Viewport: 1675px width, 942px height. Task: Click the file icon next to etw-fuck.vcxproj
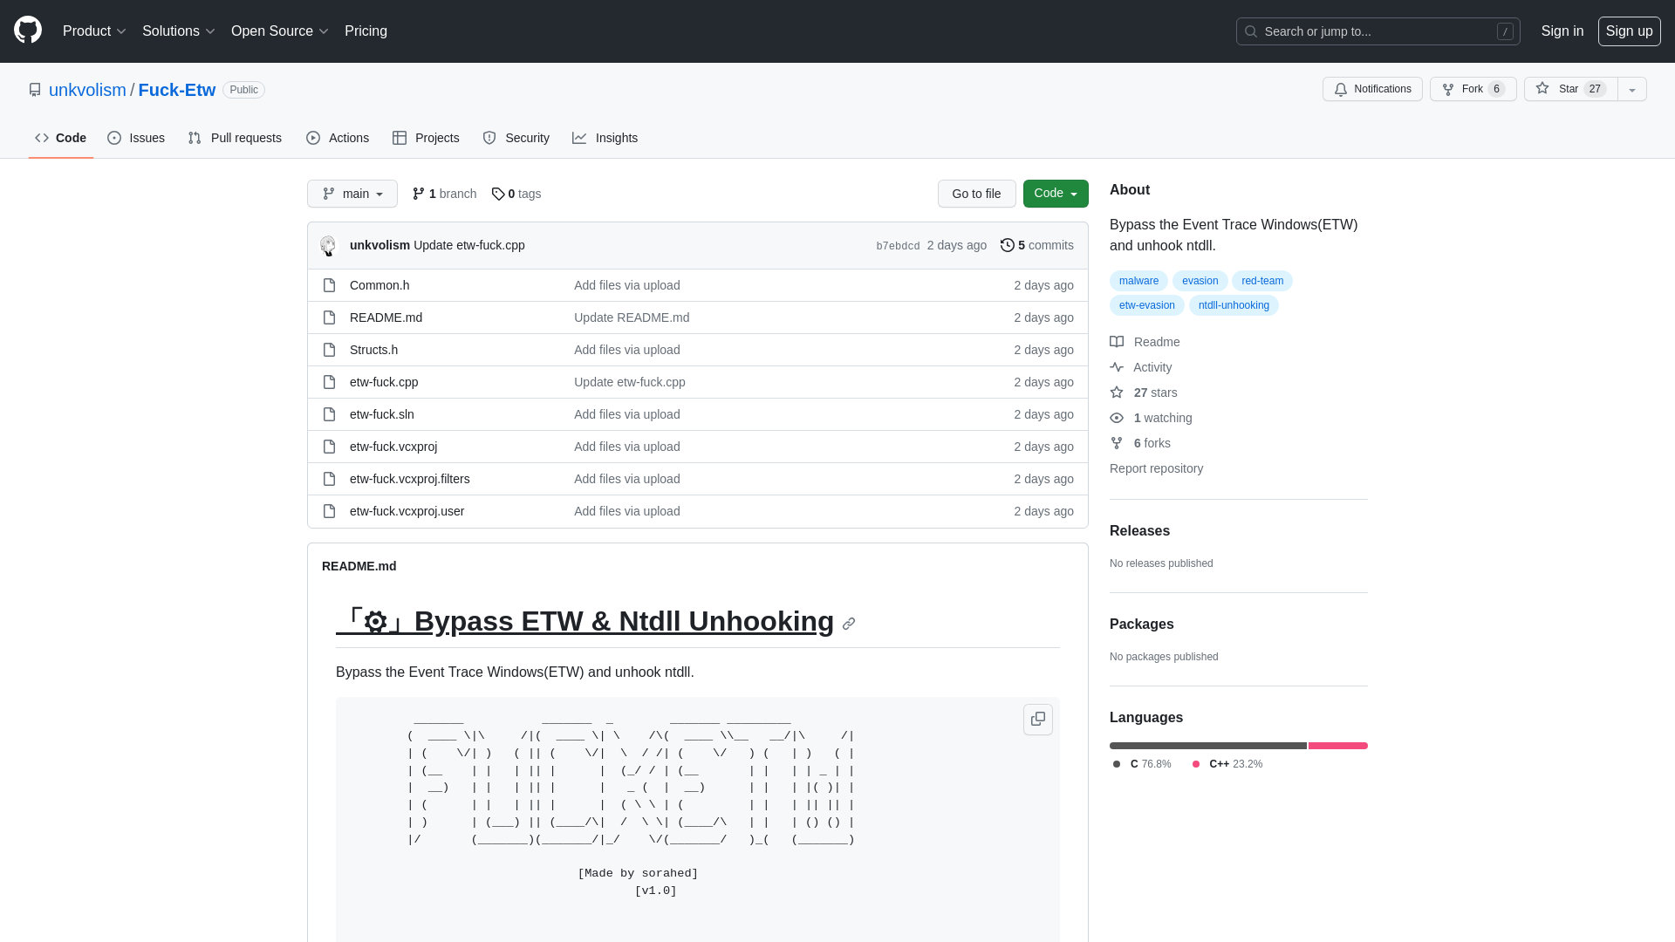pos(329,447)
